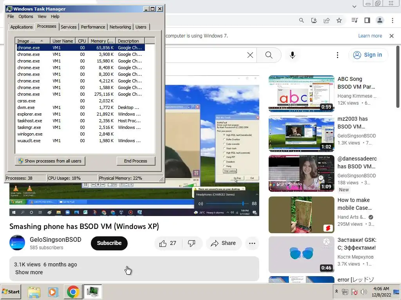Image resolution: width=401 pixels, height=300 pixels.
Task: Click the Share button
Action: (x=223, y=243)
